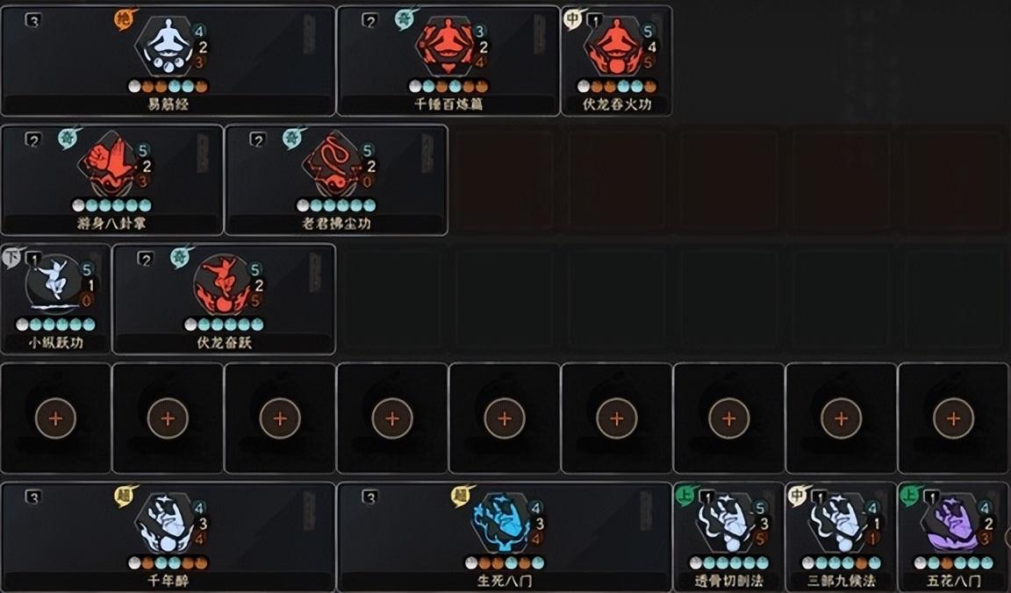Screen dimensions: 1011x593
Task: Click the fifth plus button slot
Action: click(x=505, y=418)
